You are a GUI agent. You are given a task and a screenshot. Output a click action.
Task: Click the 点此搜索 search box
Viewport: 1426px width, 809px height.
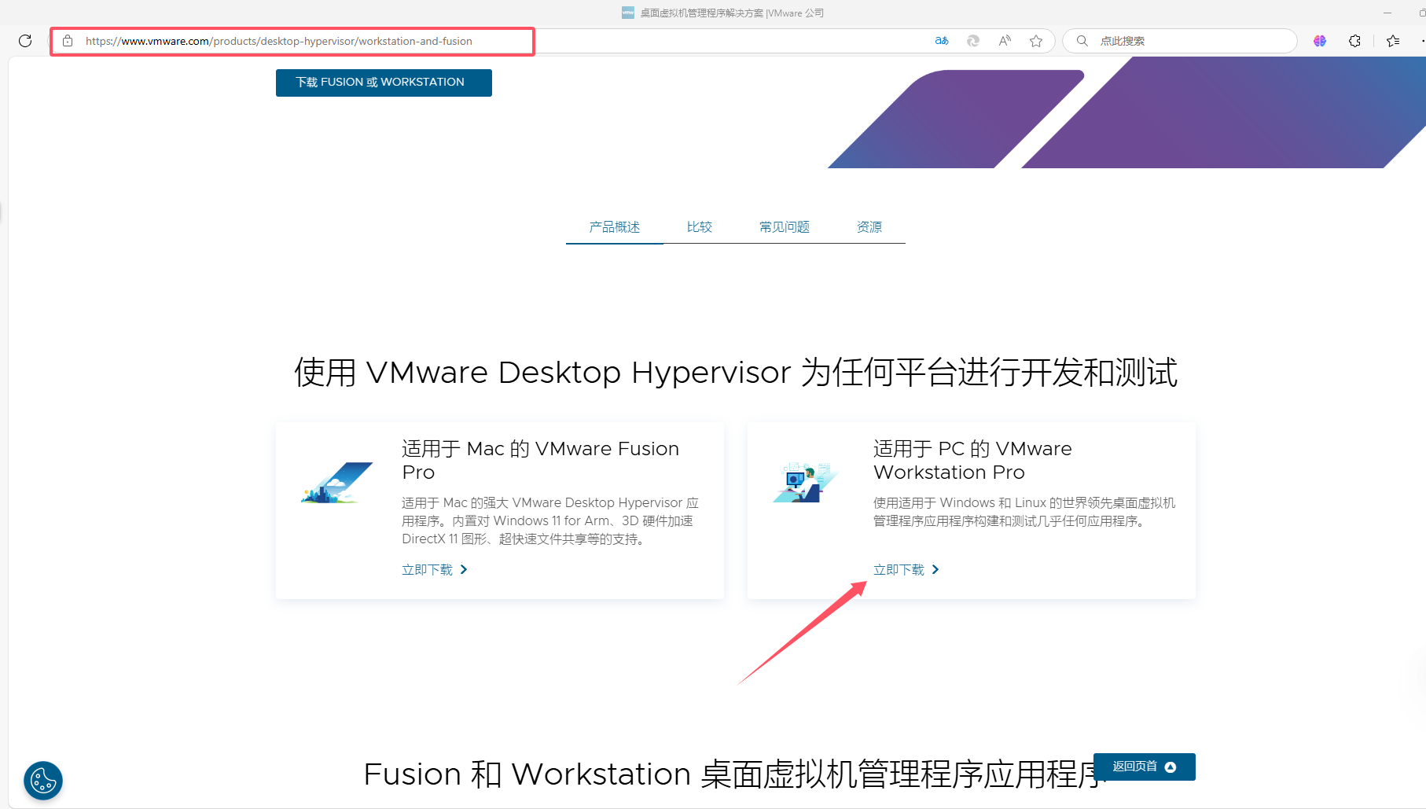[x=1179, y=41]
